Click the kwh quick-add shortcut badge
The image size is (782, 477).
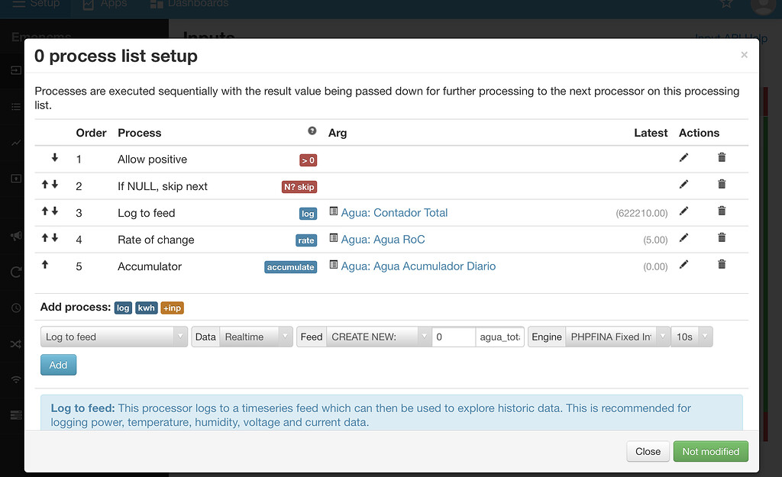click(146, 308)
